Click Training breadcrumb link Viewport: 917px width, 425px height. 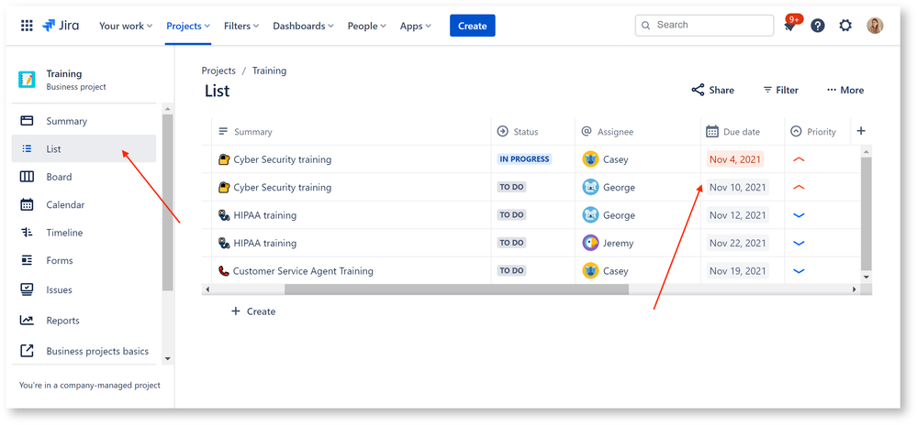269,71
